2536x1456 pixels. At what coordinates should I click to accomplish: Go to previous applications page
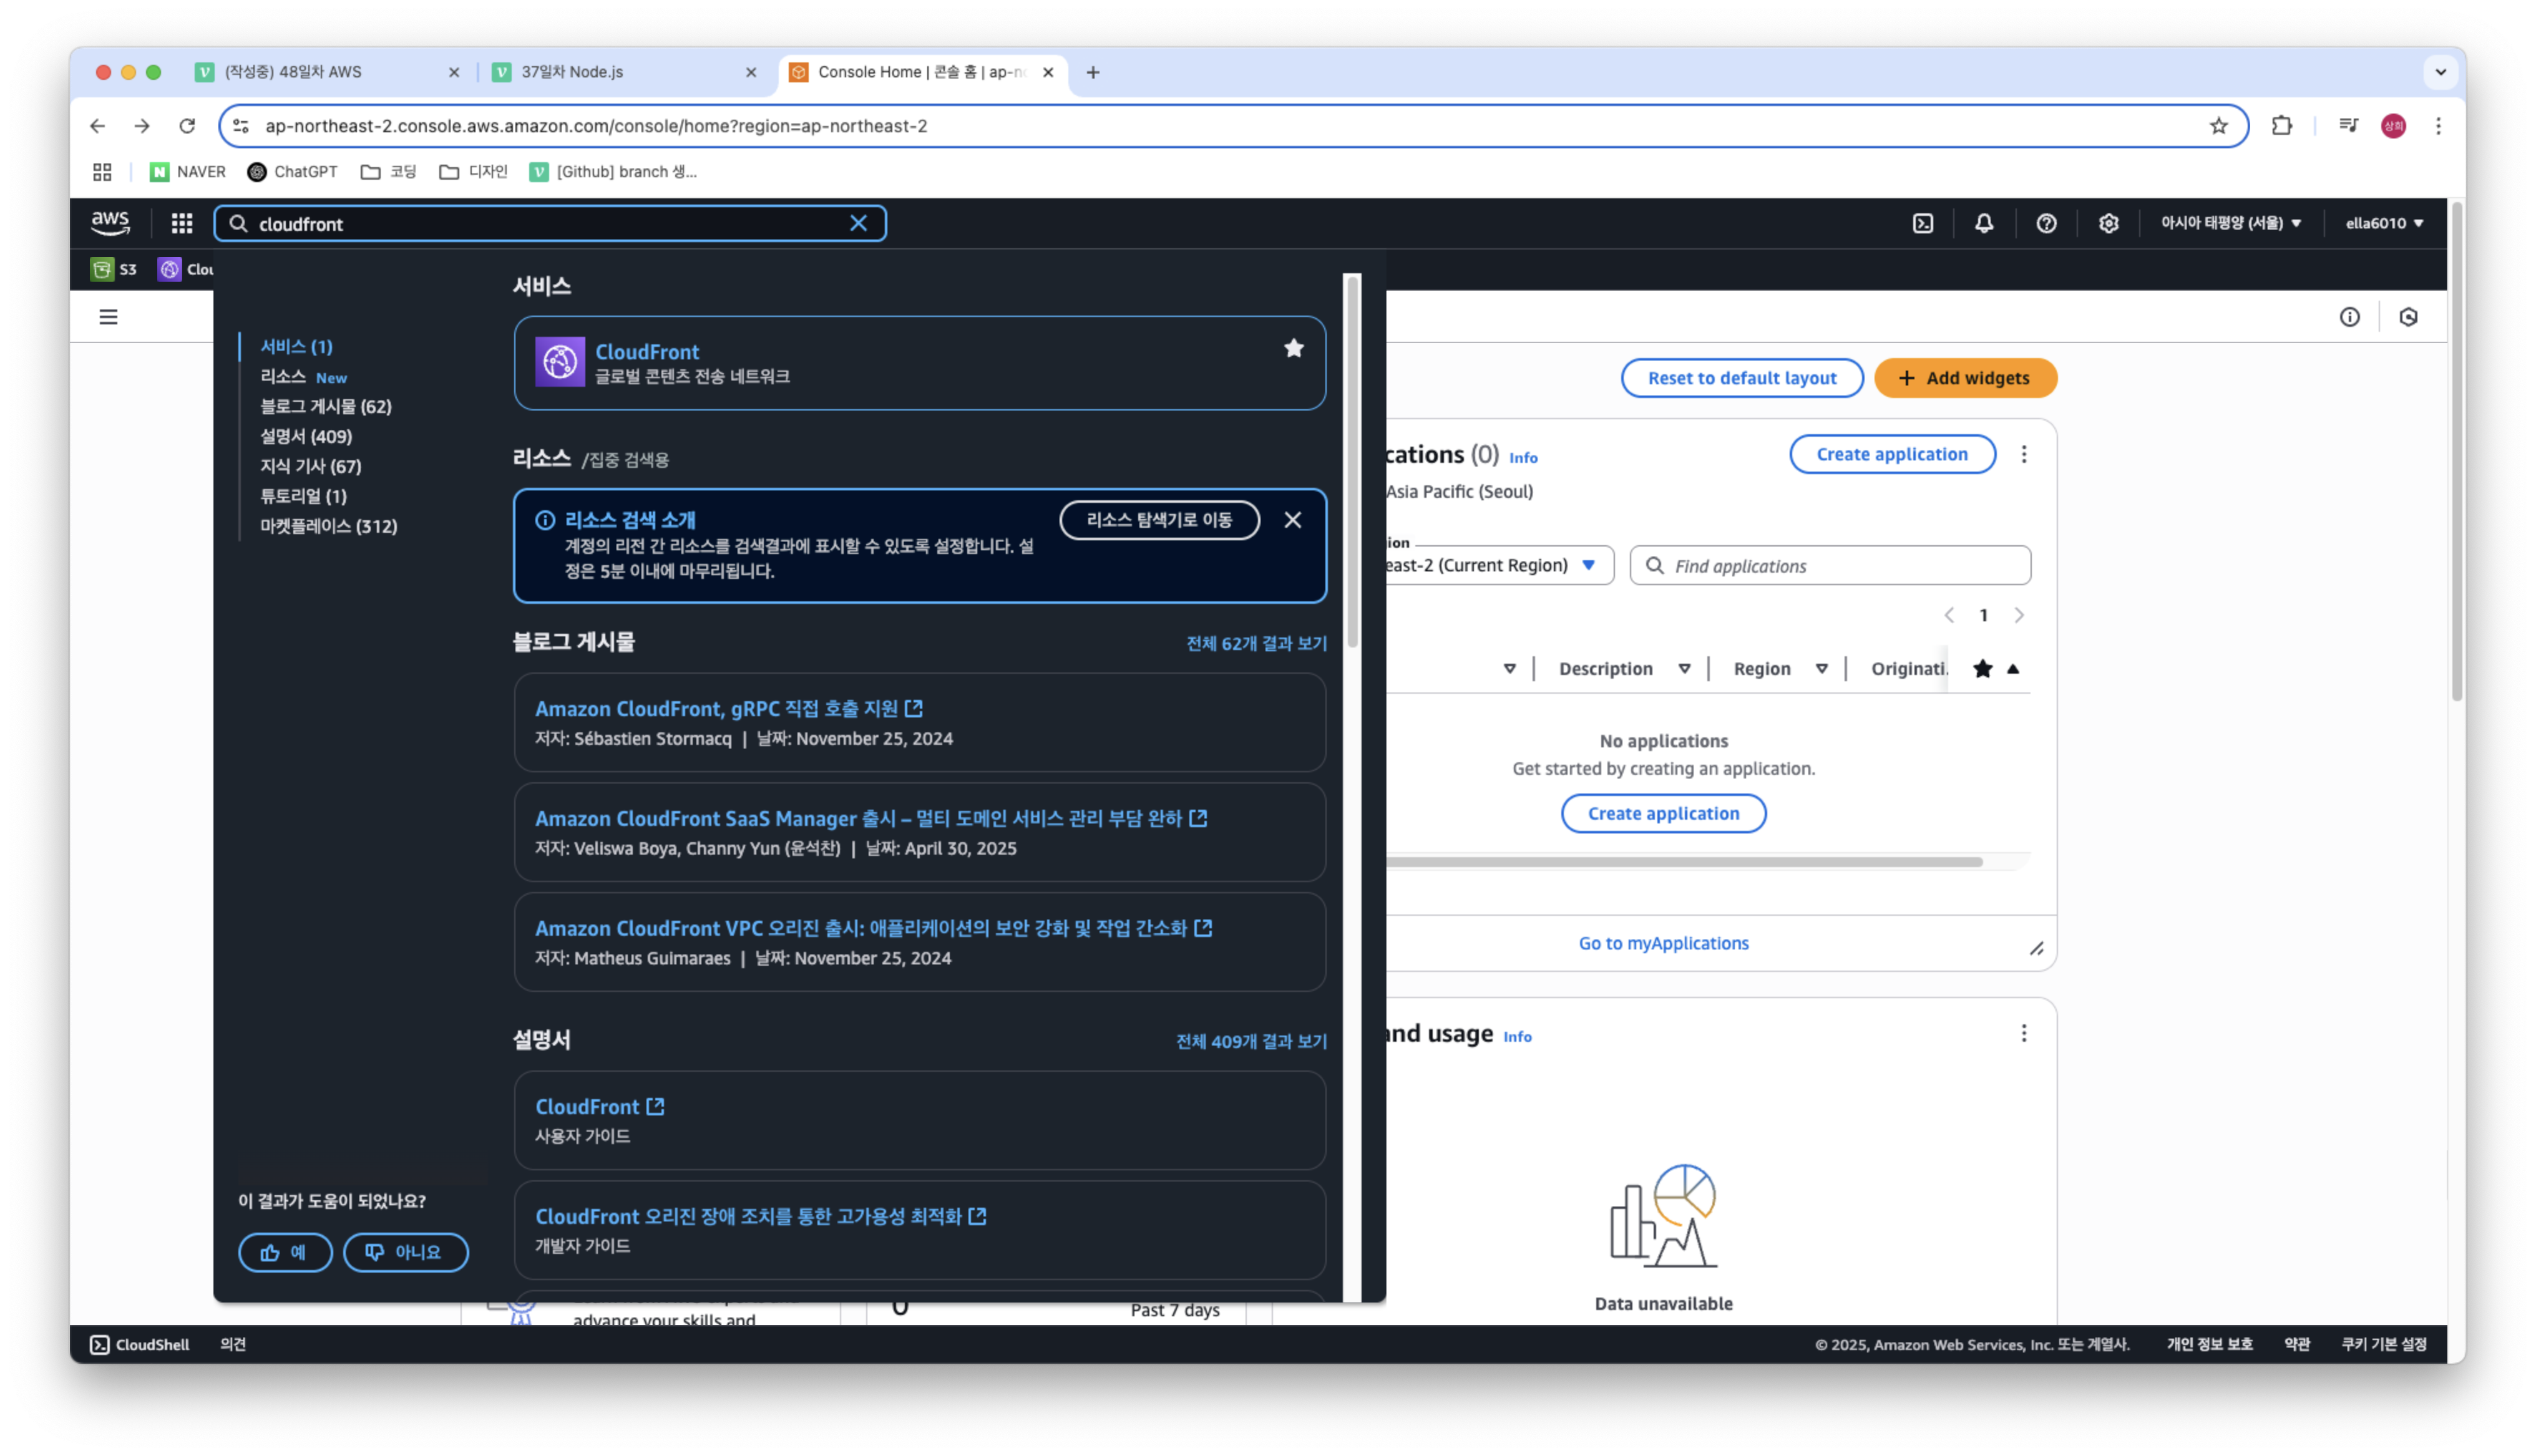click(1949, 615)
